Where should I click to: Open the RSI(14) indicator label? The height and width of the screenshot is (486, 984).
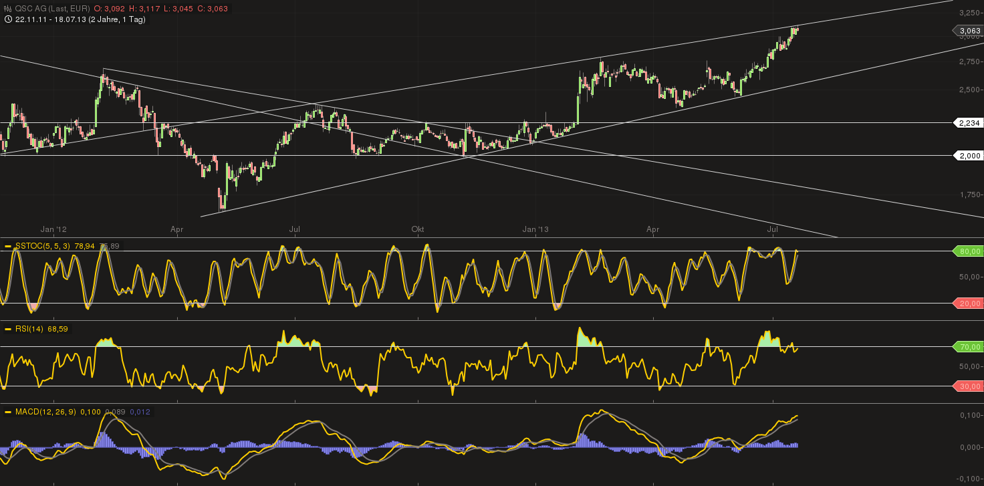29,329
